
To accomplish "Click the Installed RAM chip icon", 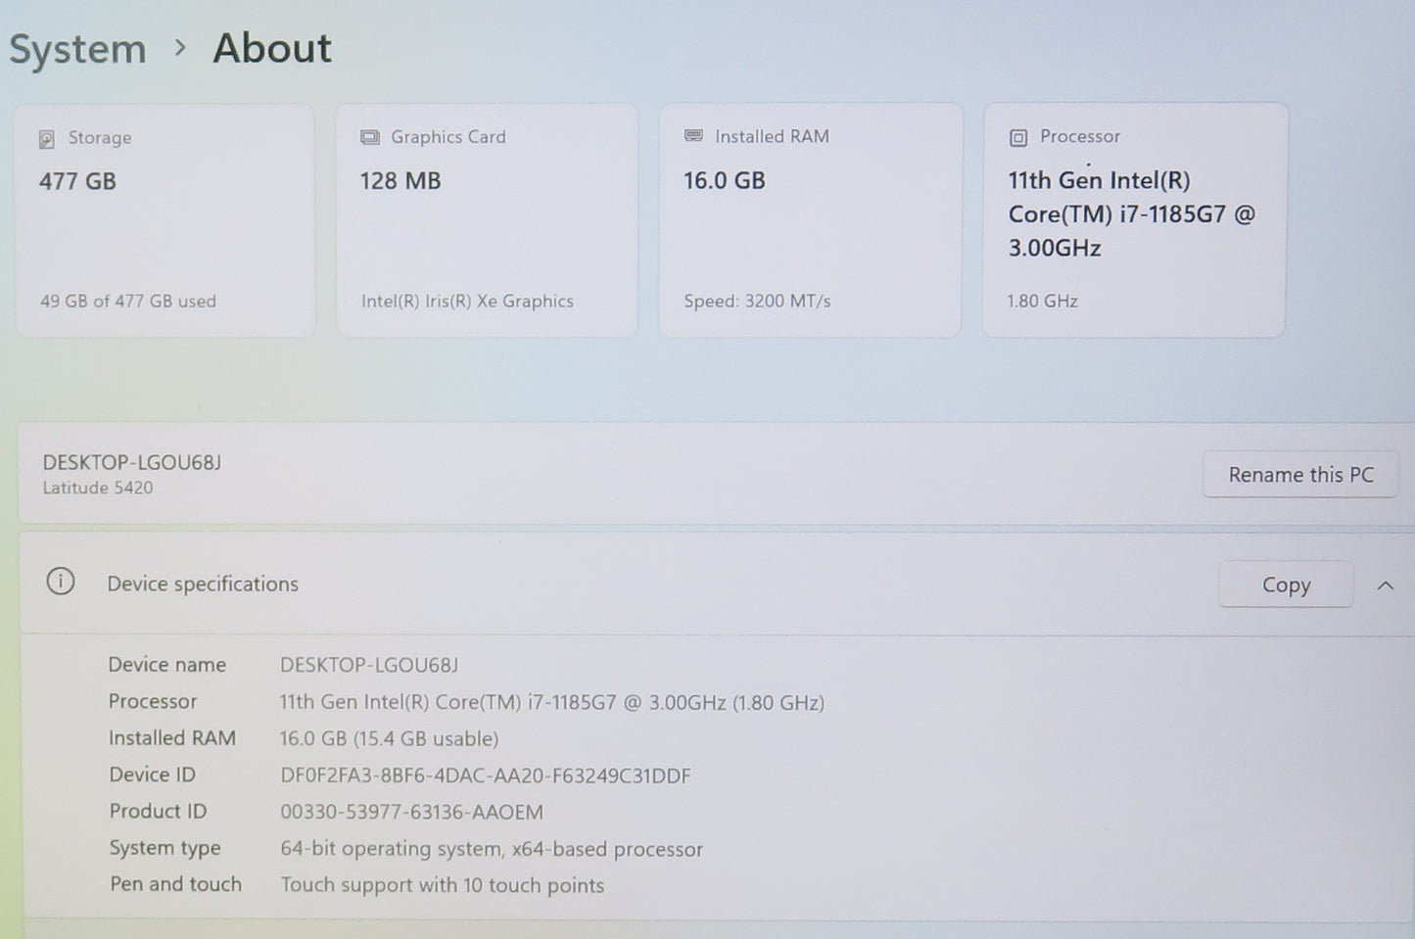I will point(693,136).
